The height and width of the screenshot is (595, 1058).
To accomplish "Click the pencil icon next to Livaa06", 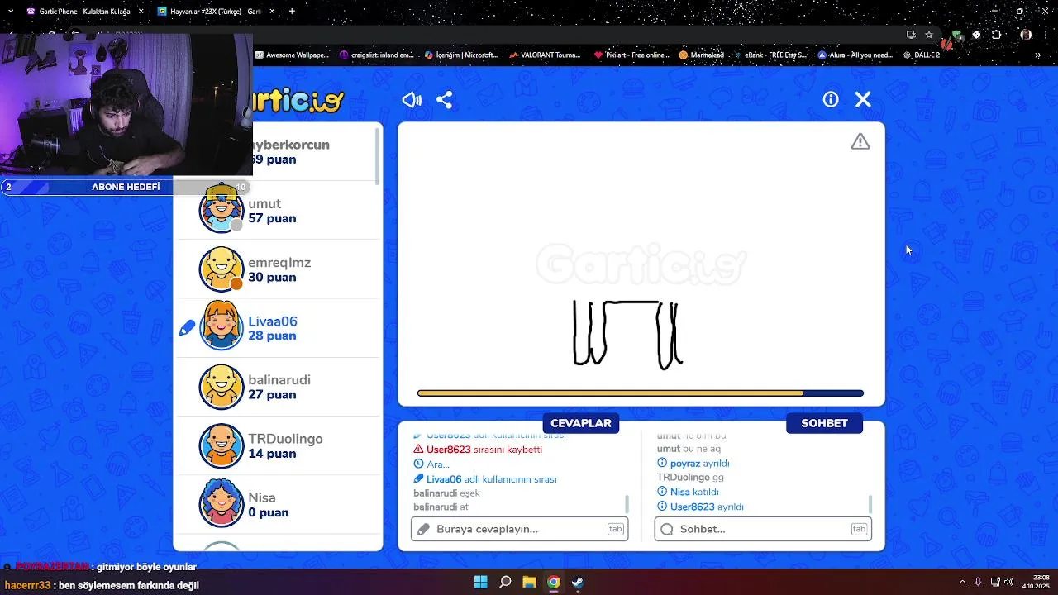I will [187, 328].
